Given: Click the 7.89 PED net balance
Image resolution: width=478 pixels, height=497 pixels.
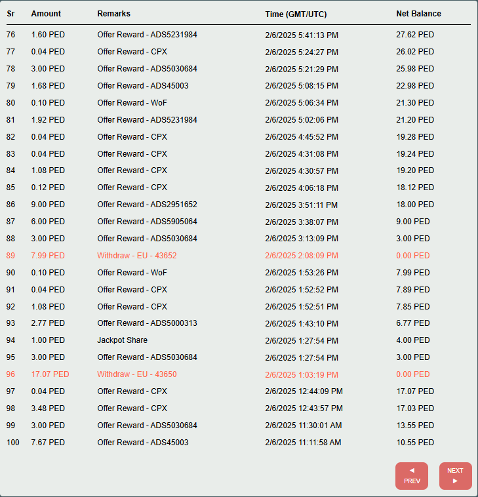Looking at the screenshot, I should (x=413, y=290).
